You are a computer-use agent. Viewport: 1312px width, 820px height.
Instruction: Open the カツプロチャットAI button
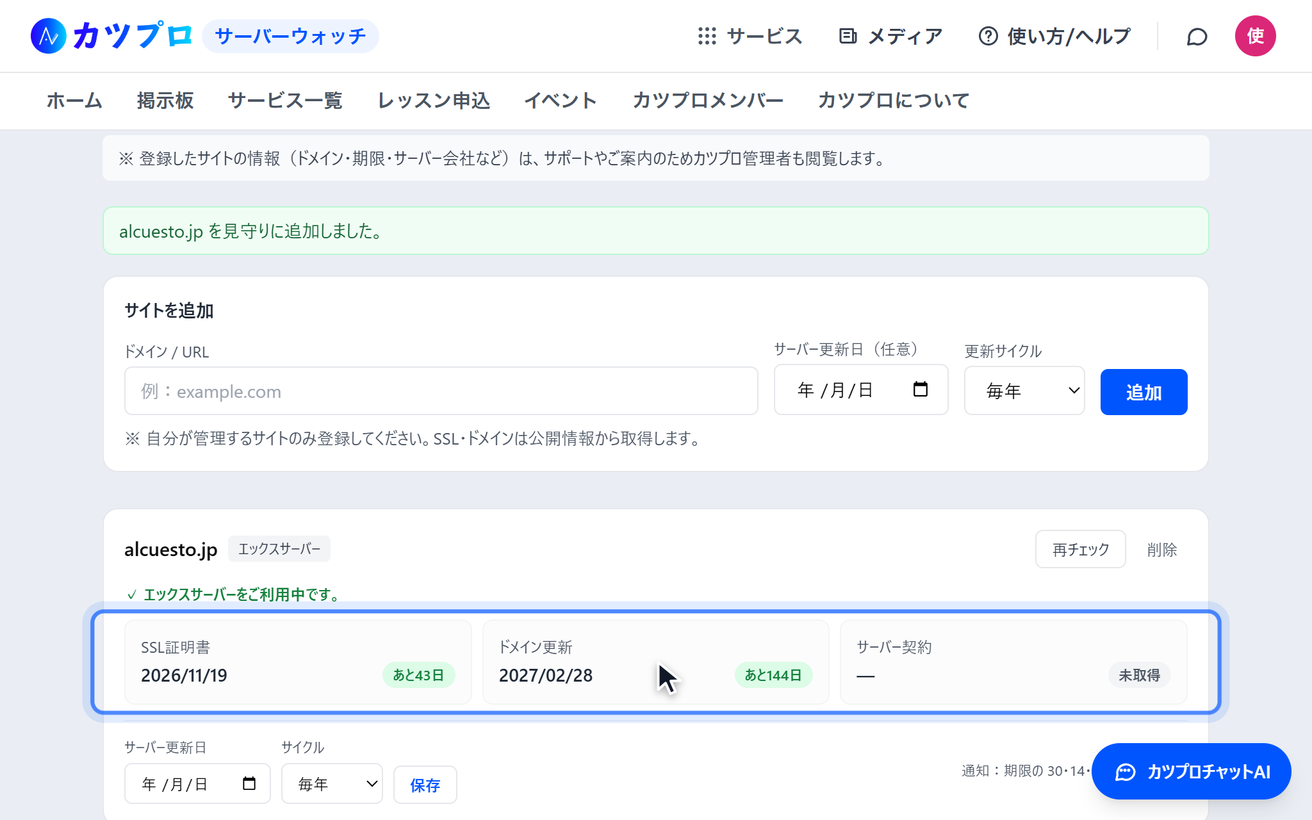click(x=1191, y=771)
